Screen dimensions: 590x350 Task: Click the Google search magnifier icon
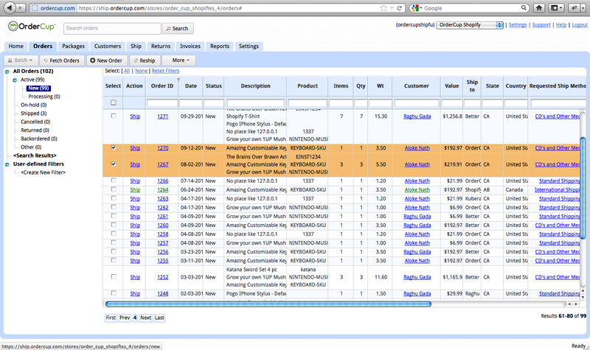click(524, 8)
